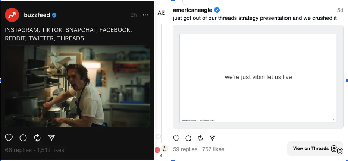
Task: Open the americaneagle username profile
Action: coord(192,10)
